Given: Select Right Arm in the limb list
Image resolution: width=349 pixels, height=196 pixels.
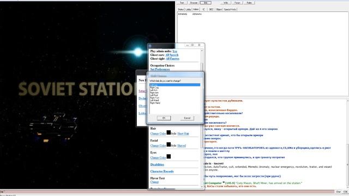Looking at the screenshot, I should [x=174, y=93].
